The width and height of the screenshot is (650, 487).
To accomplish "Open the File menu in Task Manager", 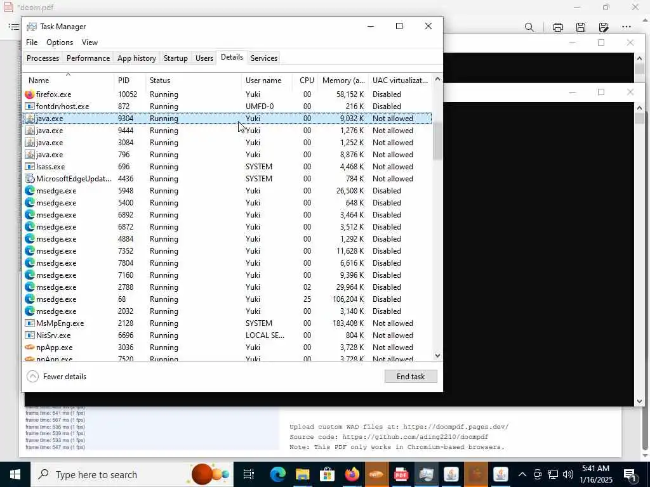I will [x=32, y=42].
